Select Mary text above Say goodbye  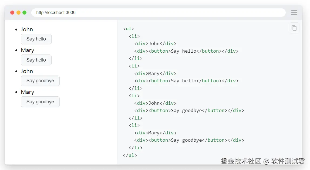point(28,92)
